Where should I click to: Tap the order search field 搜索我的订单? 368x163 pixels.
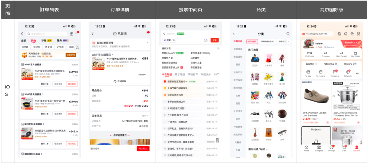click(46, 34)
